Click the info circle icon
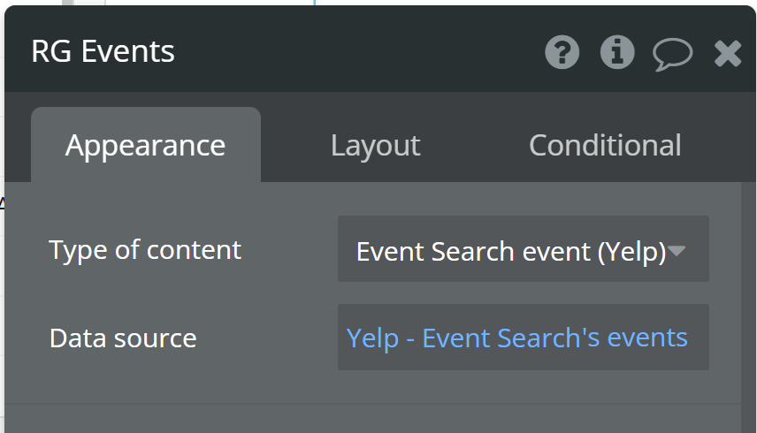The image size is (757, 433). pyautogui.click(x=617, y=53)
